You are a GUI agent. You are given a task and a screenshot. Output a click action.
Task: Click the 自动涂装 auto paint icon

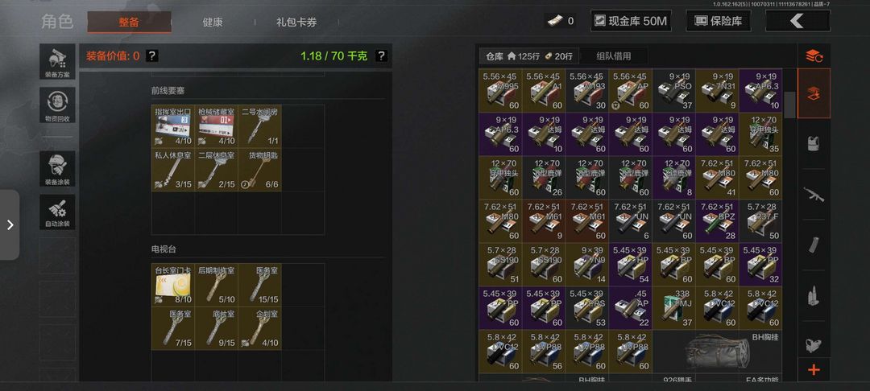(x=57, y=212)
